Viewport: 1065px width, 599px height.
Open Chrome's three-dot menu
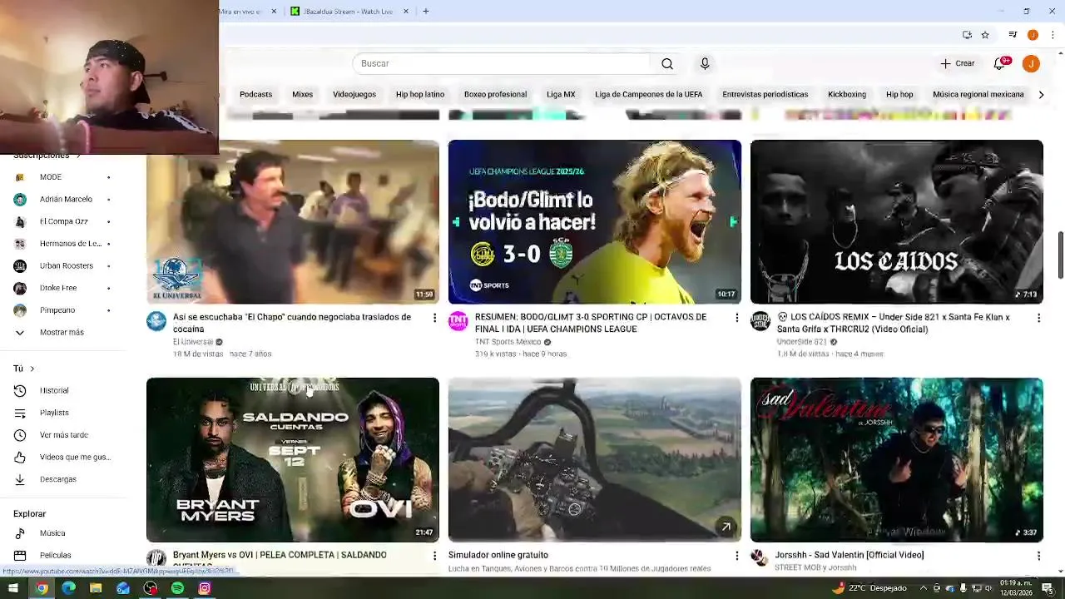[x=1053, y=35]
